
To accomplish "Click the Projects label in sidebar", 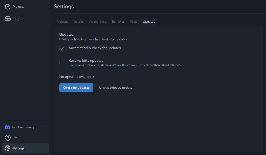I will coord(18,7).
